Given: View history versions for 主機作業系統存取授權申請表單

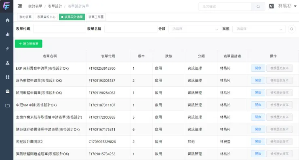Looking at the screenshot, I should (x=279, y=117).
